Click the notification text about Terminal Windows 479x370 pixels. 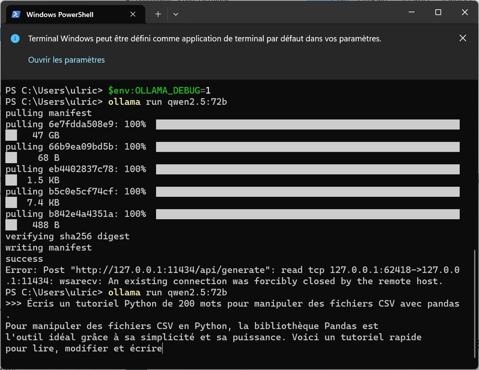point(205,39)
